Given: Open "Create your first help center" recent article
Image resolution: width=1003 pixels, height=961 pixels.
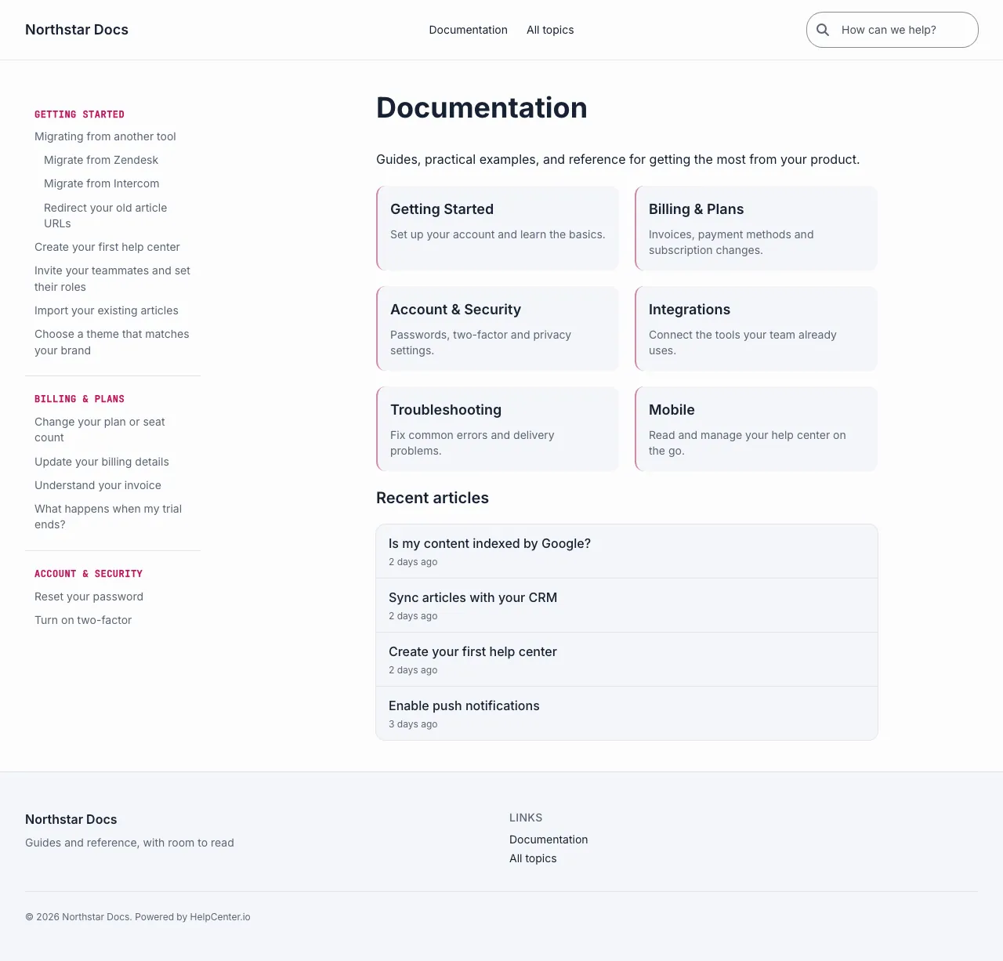Looking at the screenshot, I should point(627,659).
